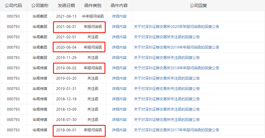Click the 发函日期 column header
The width and height of the screenshot is (265, 138).
pyautogui.click(x=66, y=5)
